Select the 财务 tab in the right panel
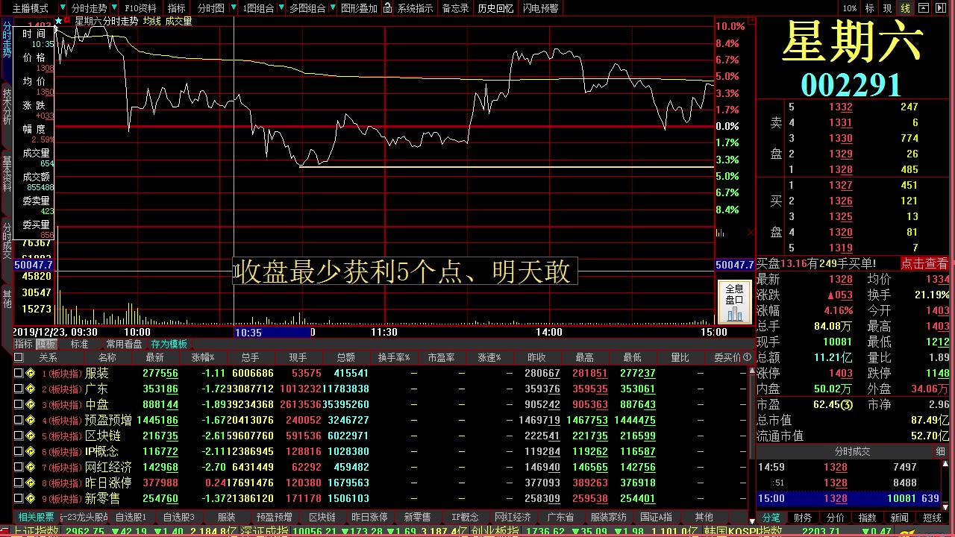The width and height of the screenshot is (955, 537). [803, 518]
